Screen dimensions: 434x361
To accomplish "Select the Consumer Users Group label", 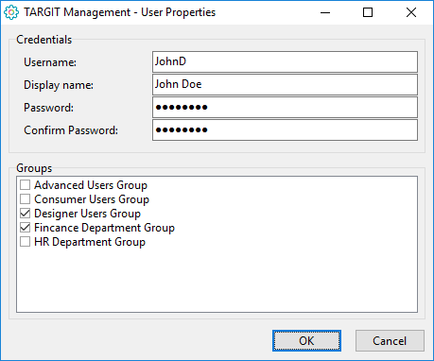I will tap(92, 199).
